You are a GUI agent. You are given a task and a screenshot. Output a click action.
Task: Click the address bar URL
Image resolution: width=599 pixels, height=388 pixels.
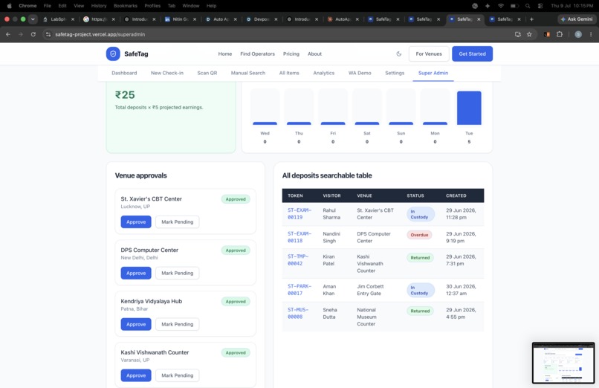100,34
